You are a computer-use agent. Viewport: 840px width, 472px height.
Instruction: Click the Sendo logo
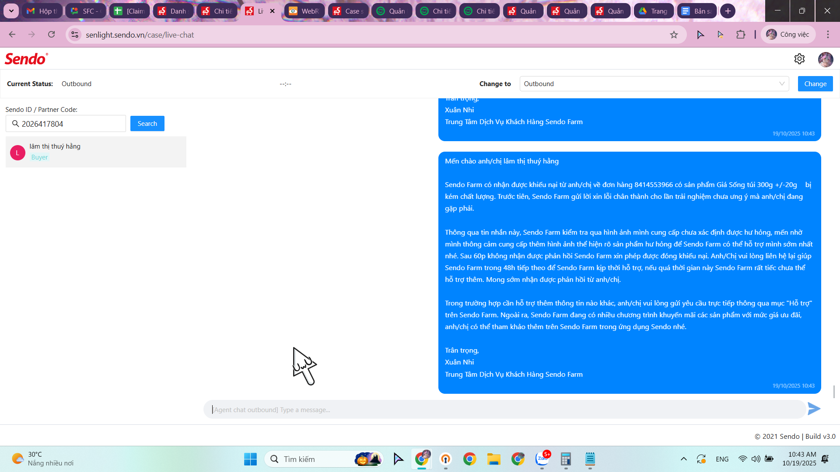[26, 59]
